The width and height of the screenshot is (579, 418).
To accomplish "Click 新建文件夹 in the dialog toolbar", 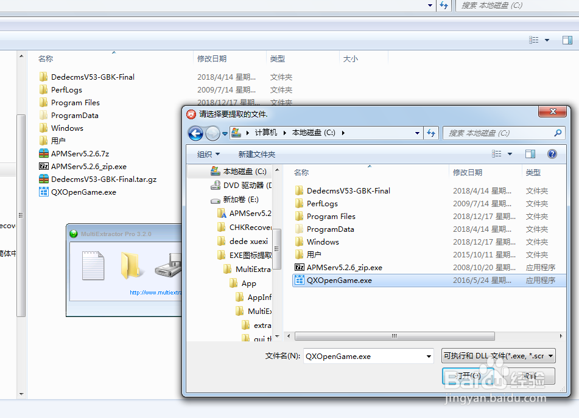I will 257,154.
